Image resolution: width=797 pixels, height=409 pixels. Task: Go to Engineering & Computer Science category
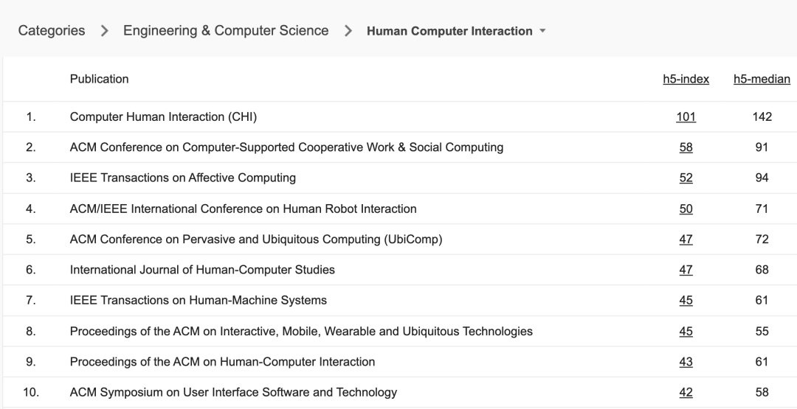[226, 31]
